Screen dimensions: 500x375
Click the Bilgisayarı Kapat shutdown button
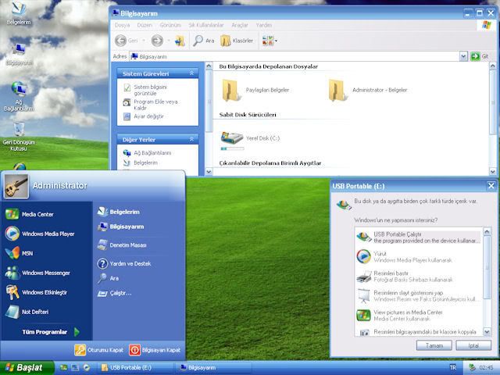pyautogui.click(x=155, y=350)
